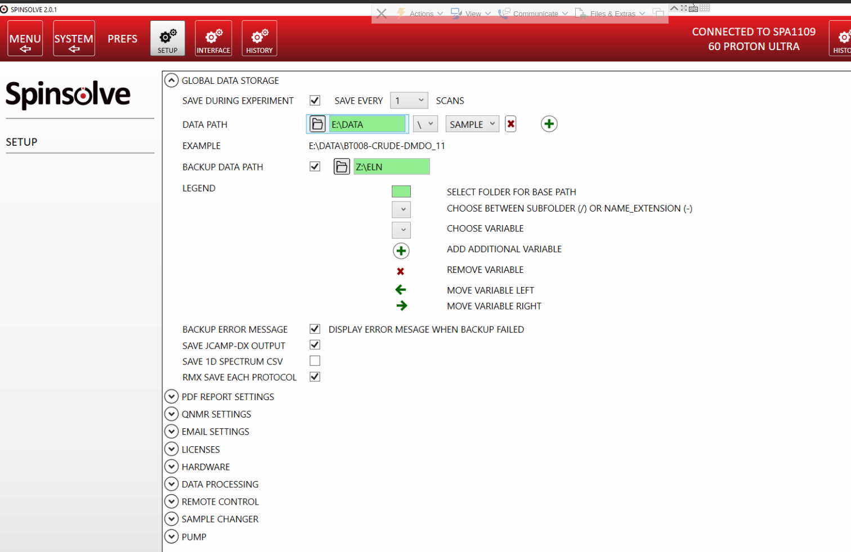This screenshot has width=851, height=552.
Task: Uncheck Save JCAMP-DX Output
Action: 315,345
